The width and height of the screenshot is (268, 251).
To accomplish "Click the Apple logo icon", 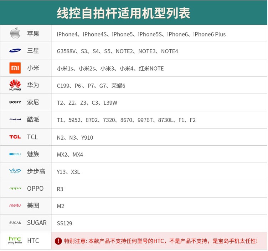I will point(15,33).
